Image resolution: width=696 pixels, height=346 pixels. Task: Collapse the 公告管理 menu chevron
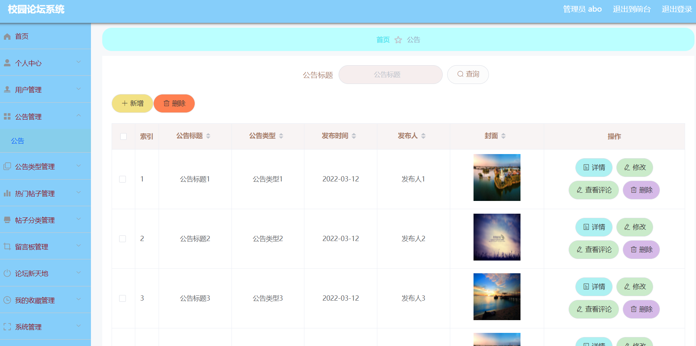pos(79,115)
